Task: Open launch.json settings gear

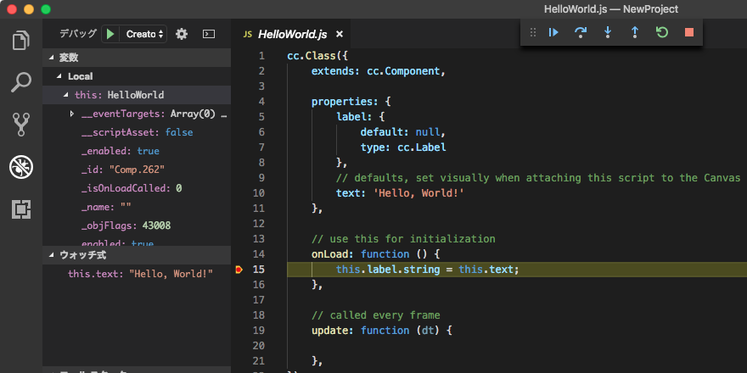Action: click(x=182, y=34)
